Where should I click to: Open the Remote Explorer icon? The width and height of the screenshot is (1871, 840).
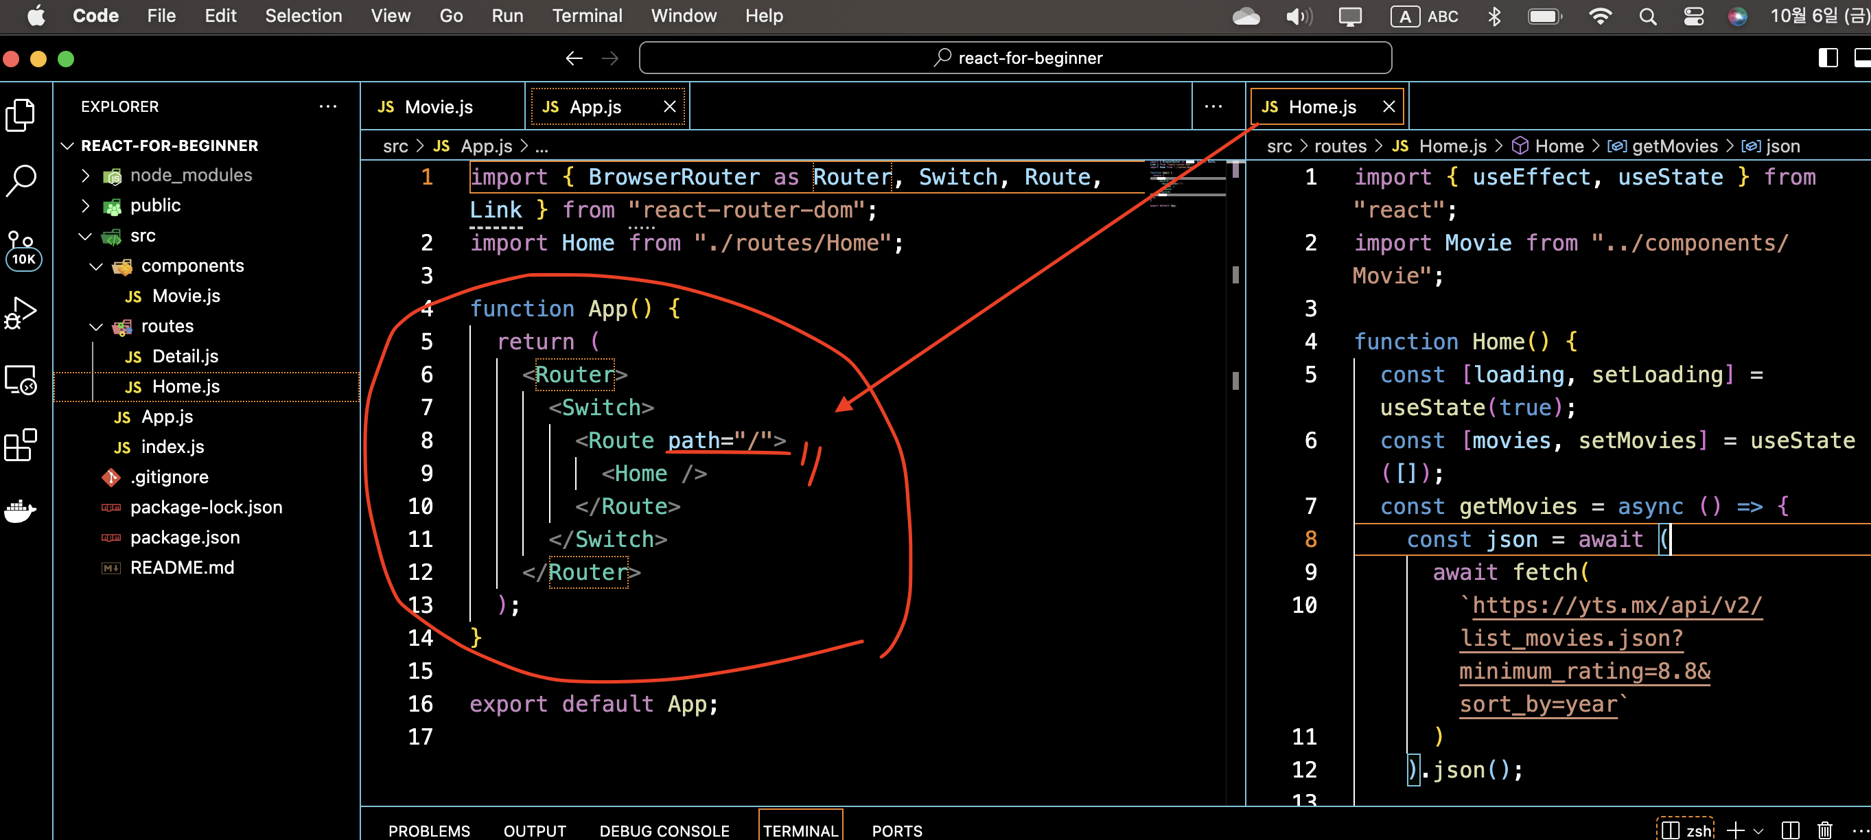[x=21, y=380]
